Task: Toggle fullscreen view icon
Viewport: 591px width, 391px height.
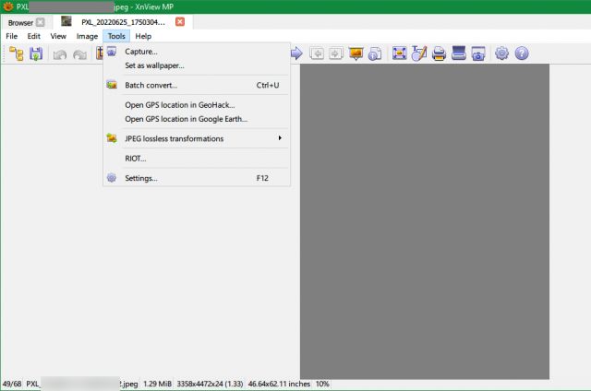Action: tap(399, 53)
